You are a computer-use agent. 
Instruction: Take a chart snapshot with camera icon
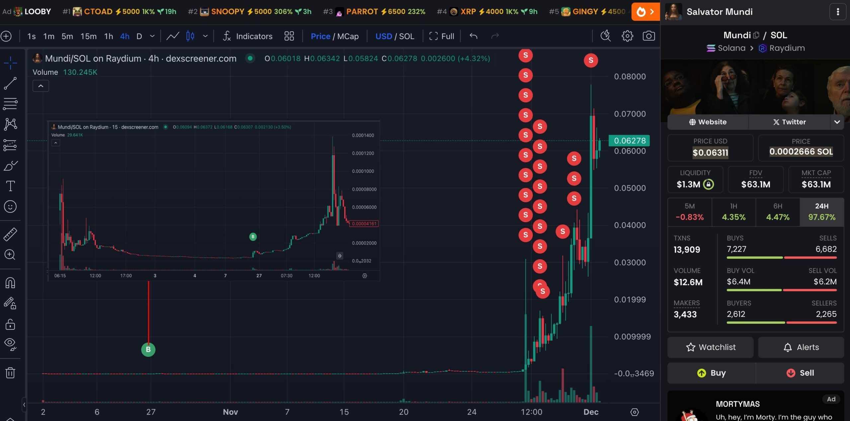pos(648,36)
